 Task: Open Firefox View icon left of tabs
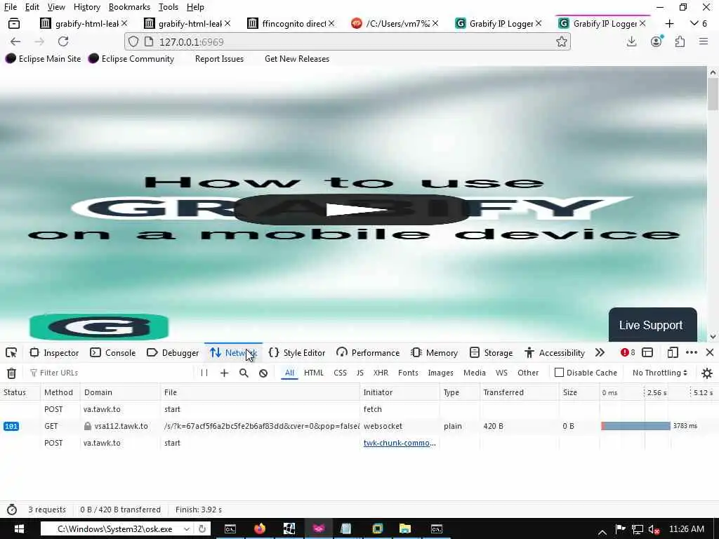click(x=14, y=23)
